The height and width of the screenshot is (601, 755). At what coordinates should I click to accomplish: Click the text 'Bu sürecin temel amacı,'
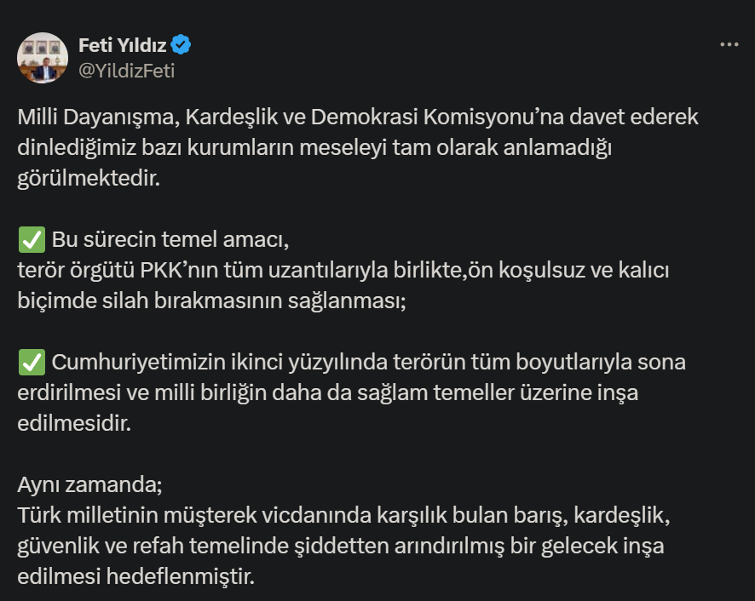[170, 239]
